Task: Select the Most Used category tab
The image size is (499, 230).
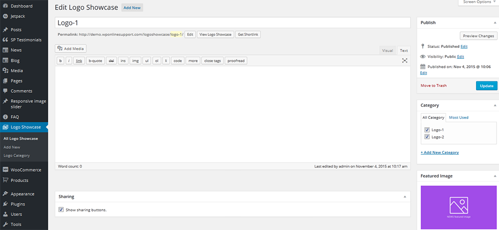Action: click(x=459, y=117)
